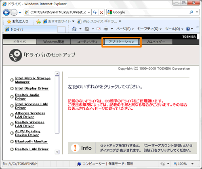This screenshot has width=202, height=169.
Task: Click the greyed Forward navigation button
Action: point(14,13)
